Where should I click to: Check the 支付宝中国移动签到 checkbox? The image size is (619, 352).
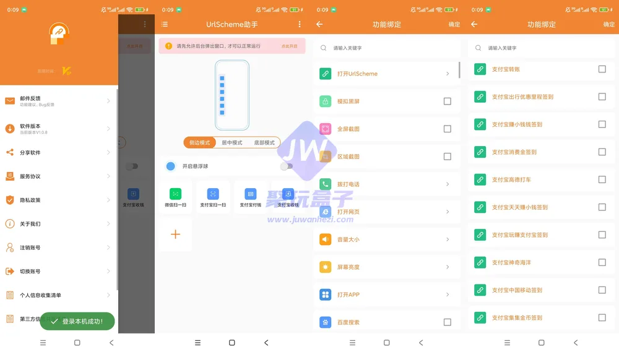(602, 290)
